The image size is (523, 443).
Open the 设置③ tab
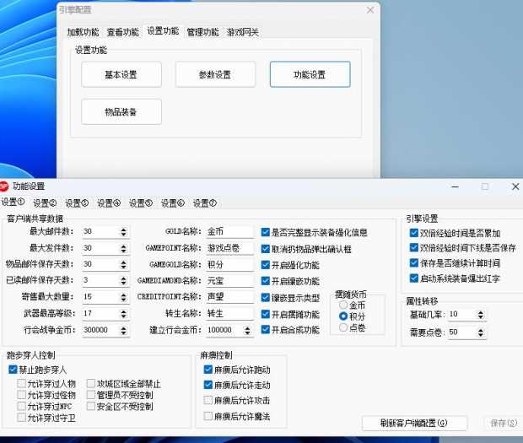[78, 203]
